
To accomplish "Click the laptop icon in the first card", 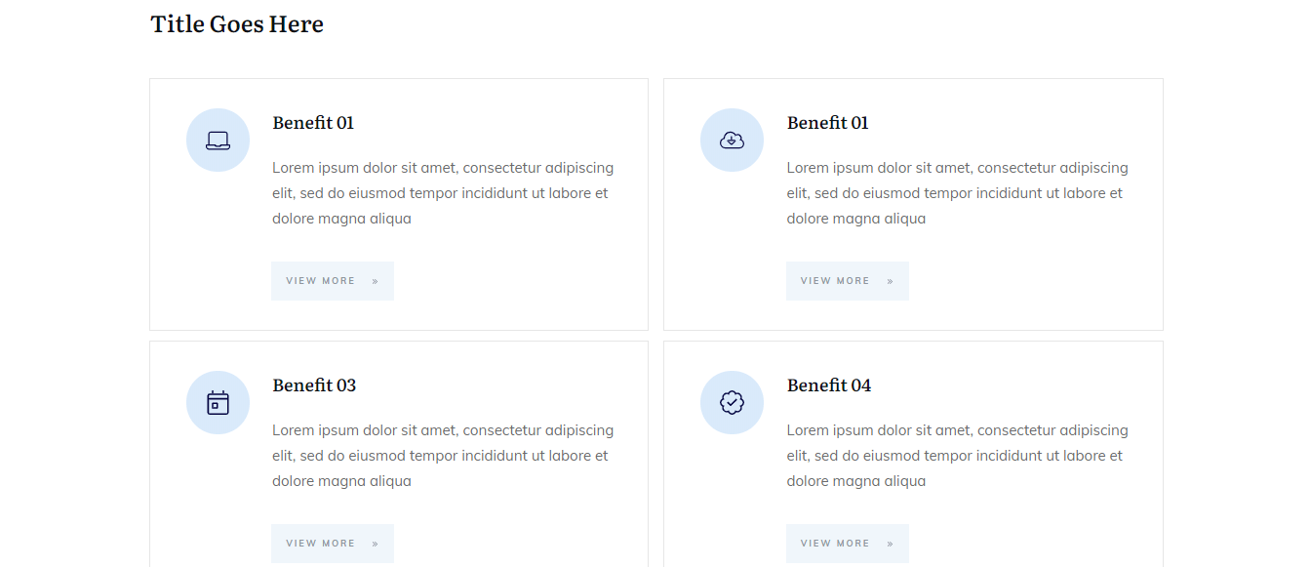I will (x=218, y=141).
